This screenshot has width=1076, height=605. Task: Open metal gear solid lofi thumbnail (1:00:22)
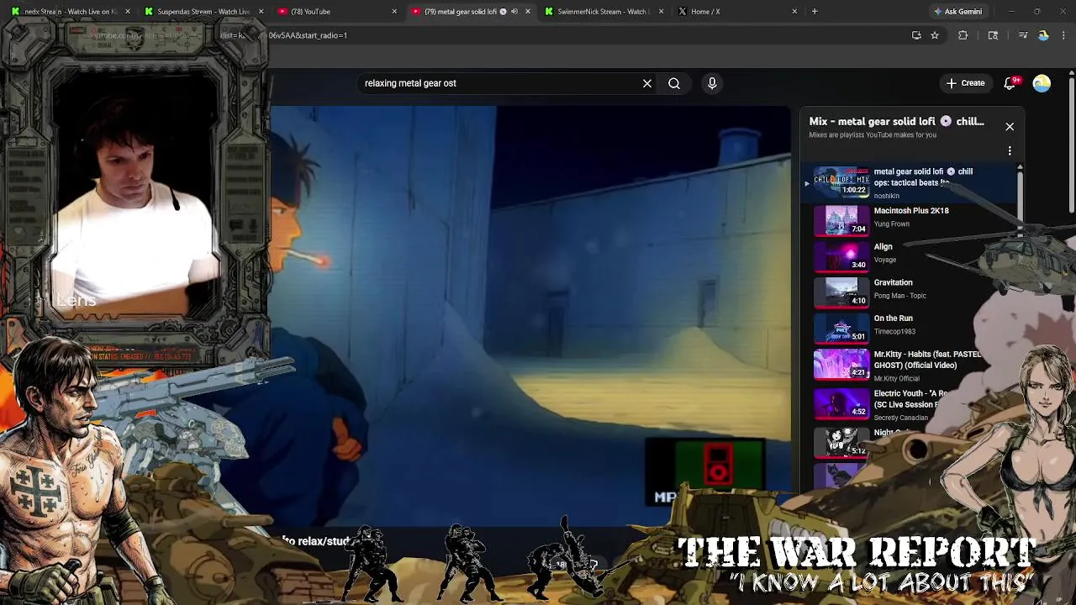[841, 181]
